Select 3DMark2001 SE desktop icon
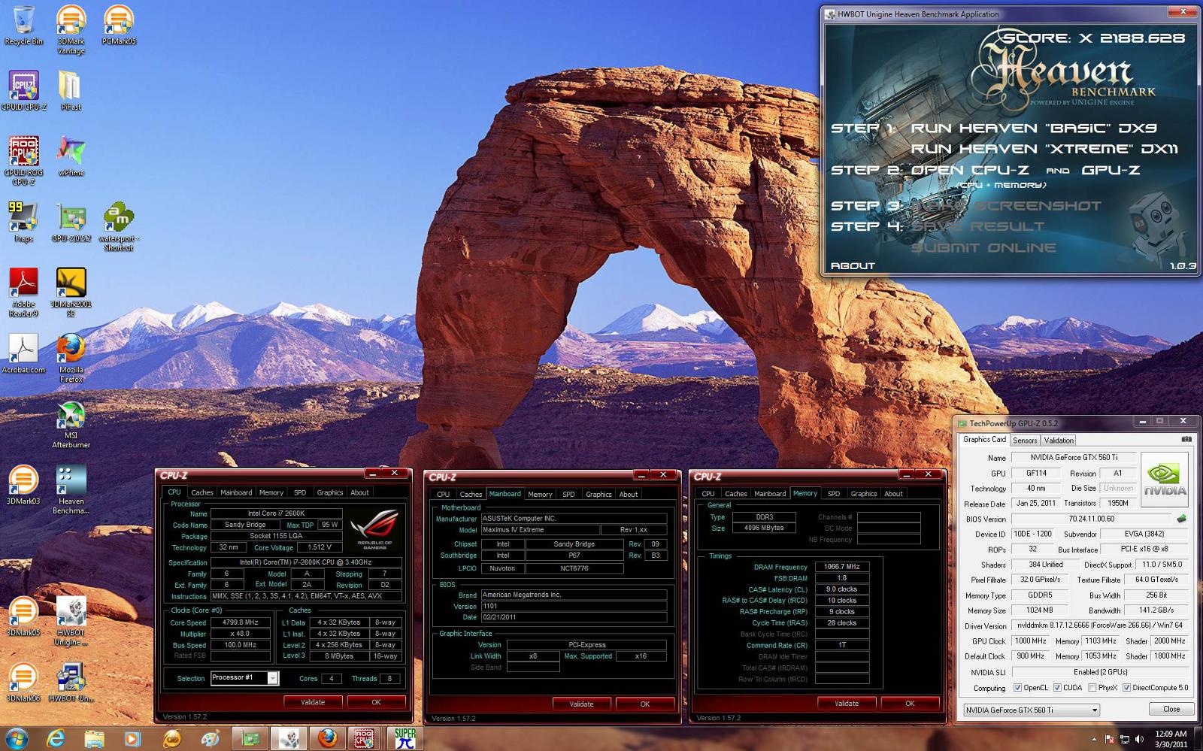The width and height of the screenshot is (1203, 751). click(71, 292)
